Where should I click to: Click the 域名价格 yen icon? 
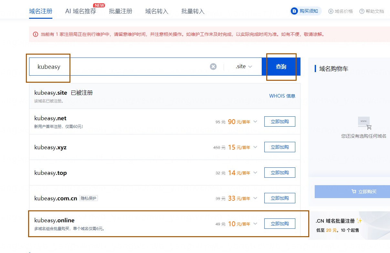331,11
